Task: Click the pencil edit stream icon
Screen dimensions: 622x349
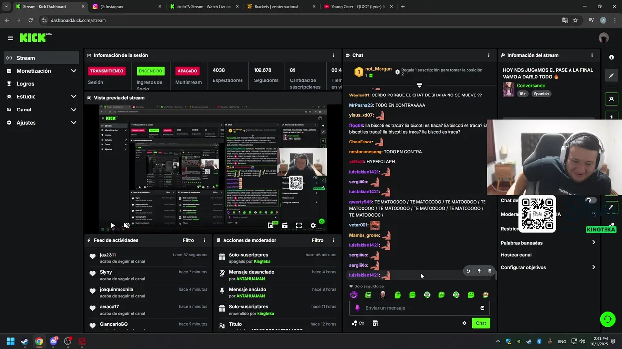Action: 611,76
